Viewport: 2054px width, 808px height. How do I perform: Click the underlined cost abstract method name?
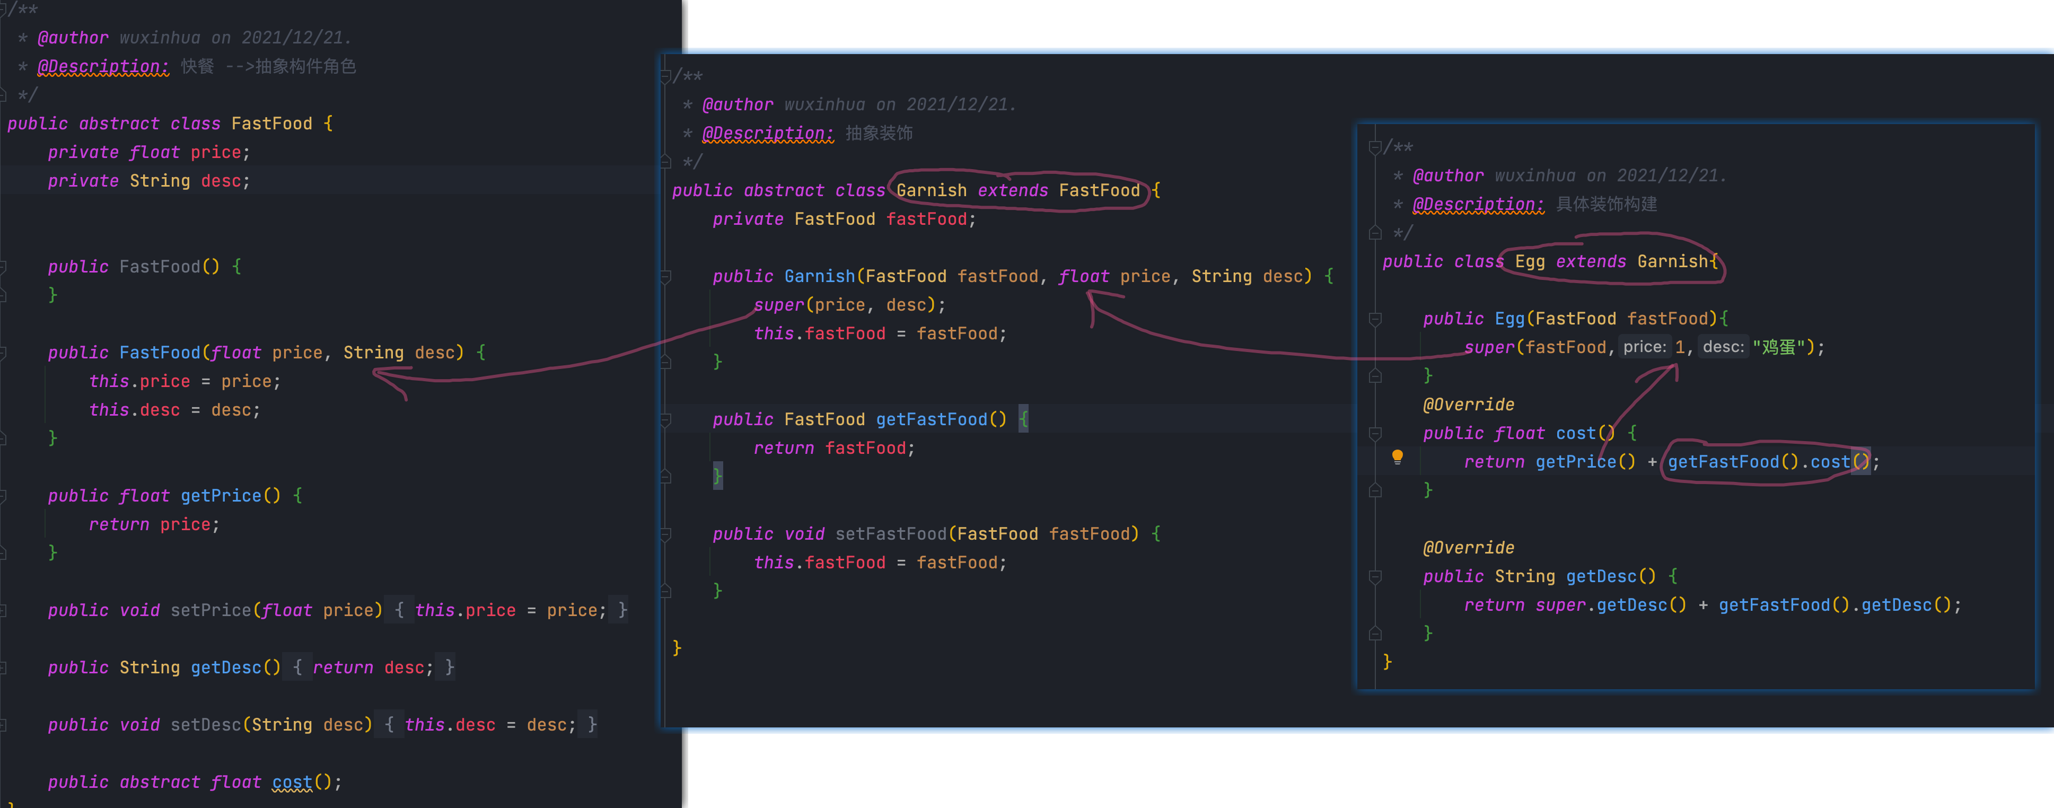click(x=292, y=783)
